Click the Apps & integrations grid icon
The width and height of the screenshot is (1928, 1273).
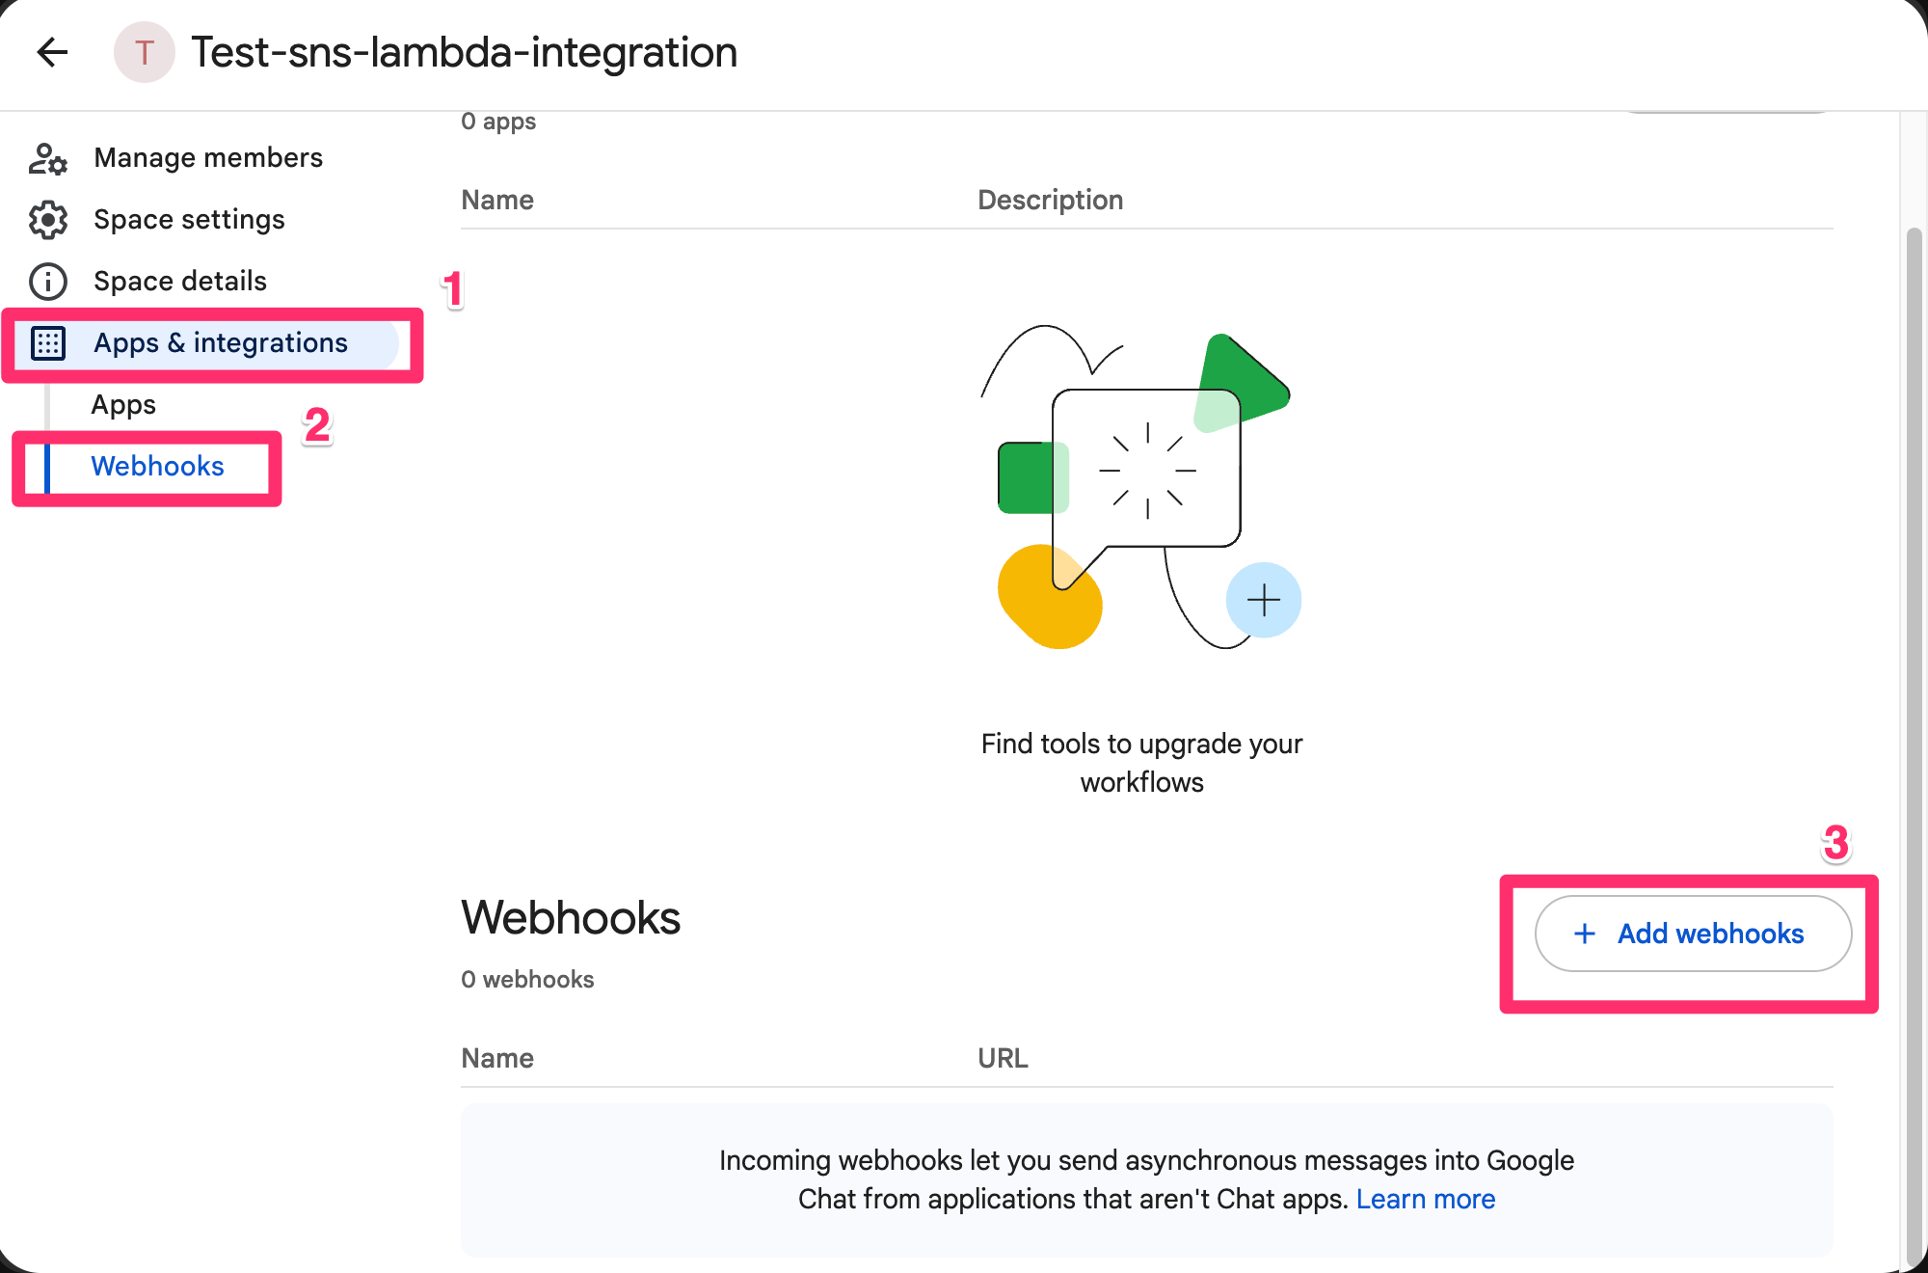point(48,343)
